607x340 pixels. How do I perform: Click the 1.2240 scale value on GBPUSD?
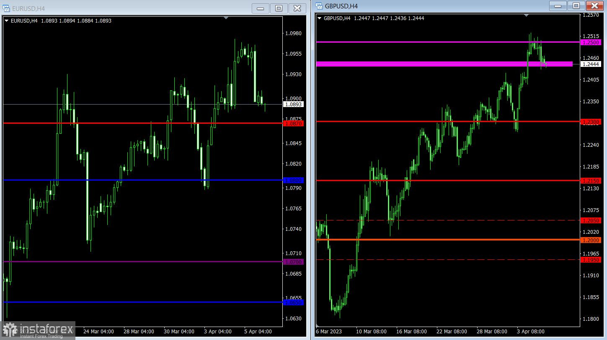click(x=591, y=145)
